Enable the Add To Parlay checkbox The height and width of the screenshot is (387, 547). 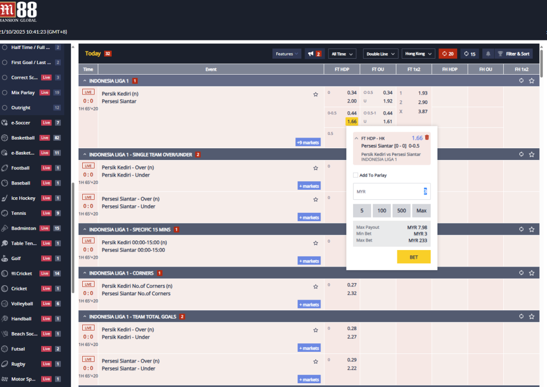[x=355, y=175]
